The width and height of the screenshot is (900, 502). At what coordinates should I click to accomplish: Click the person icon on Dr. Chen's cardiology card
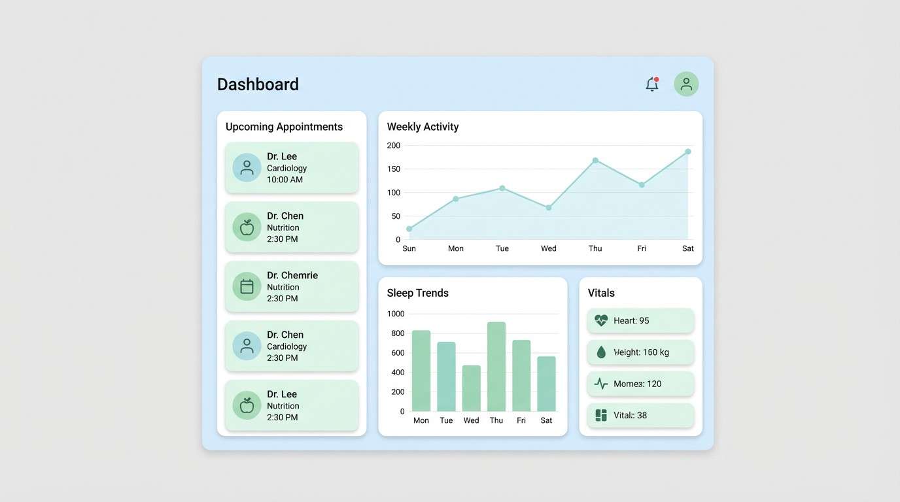pyautogui.click(x=246, y=346)
